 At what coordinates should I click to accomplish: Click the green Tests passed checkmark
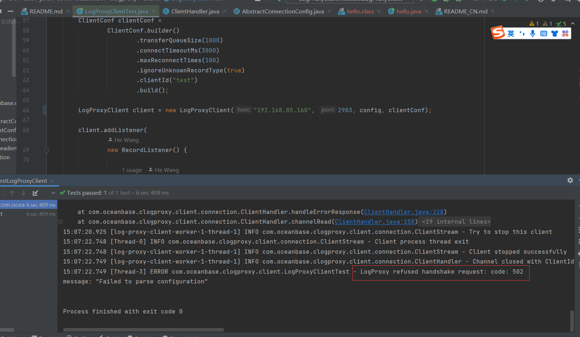pyautogui.click(x=62, y=193)
